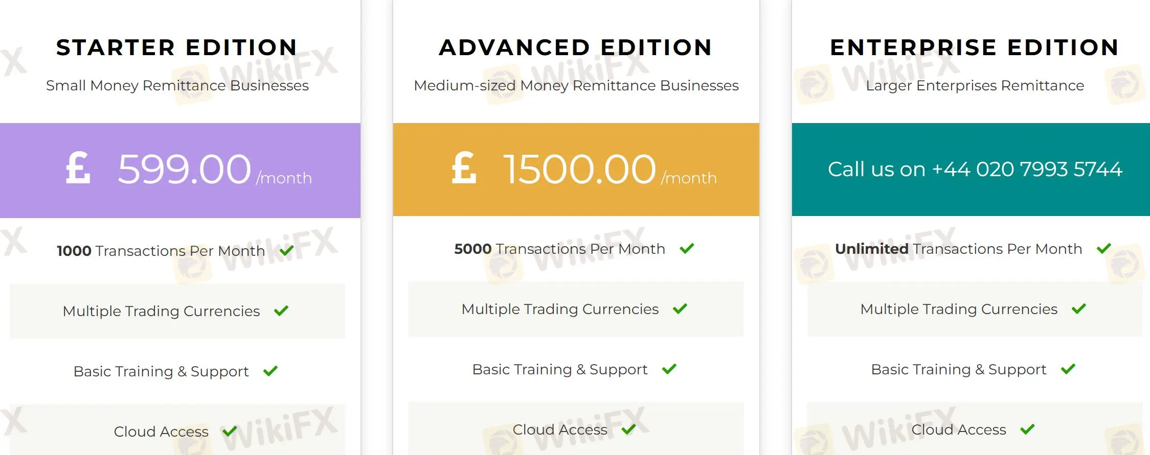Click Starter Cloud Access checkmark

pyautogui.click(x=230, y=431)
